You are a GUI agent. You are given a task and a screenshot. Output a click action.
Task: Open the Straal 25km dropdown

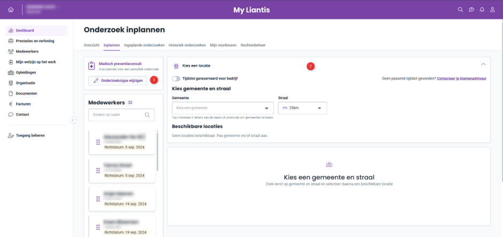302,108
